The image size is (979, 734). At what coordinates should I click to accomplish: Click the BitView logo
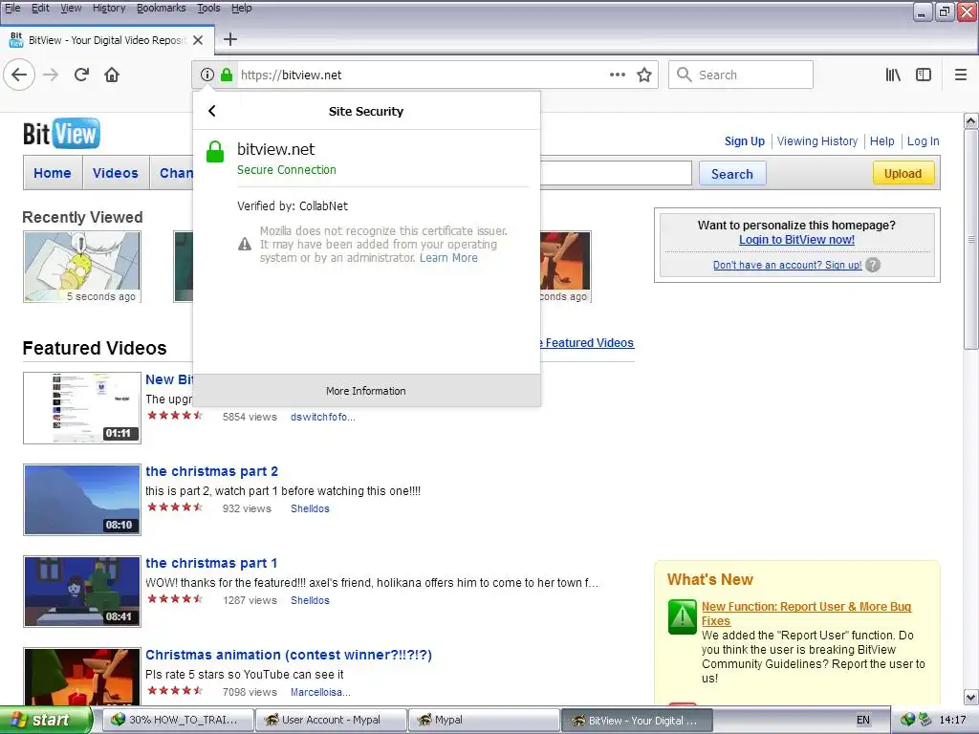click(61, 133)
